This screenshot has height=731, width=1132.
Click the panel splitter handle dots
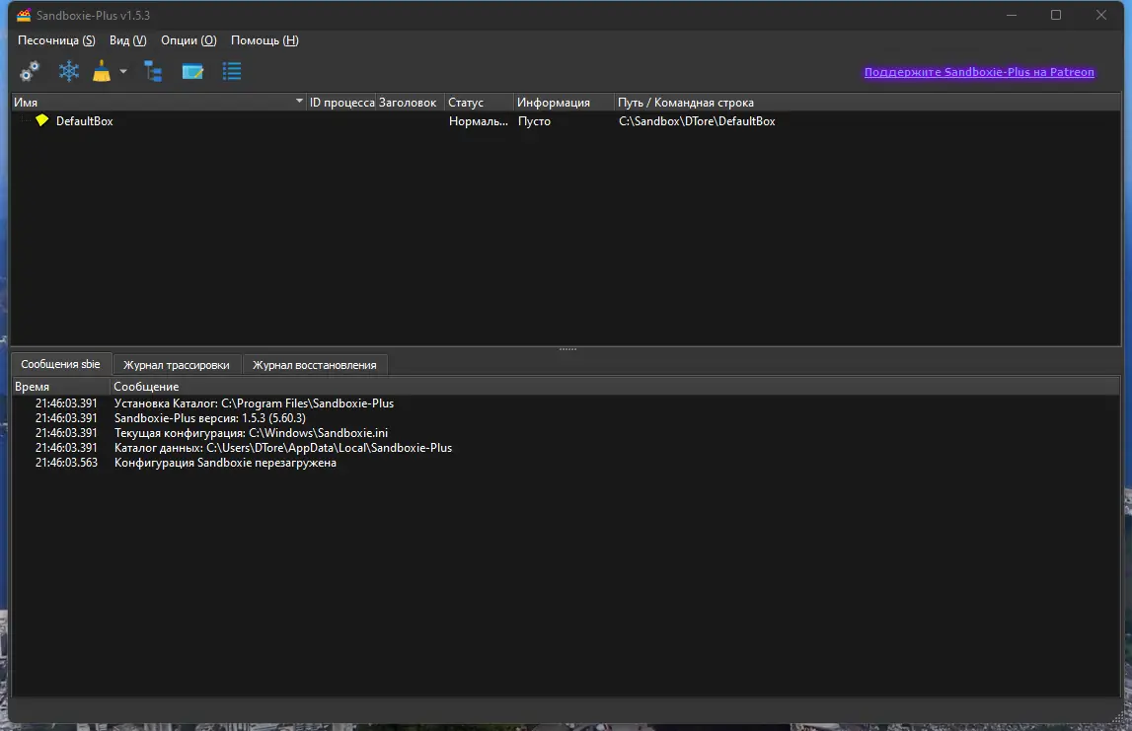click(567, 349)
